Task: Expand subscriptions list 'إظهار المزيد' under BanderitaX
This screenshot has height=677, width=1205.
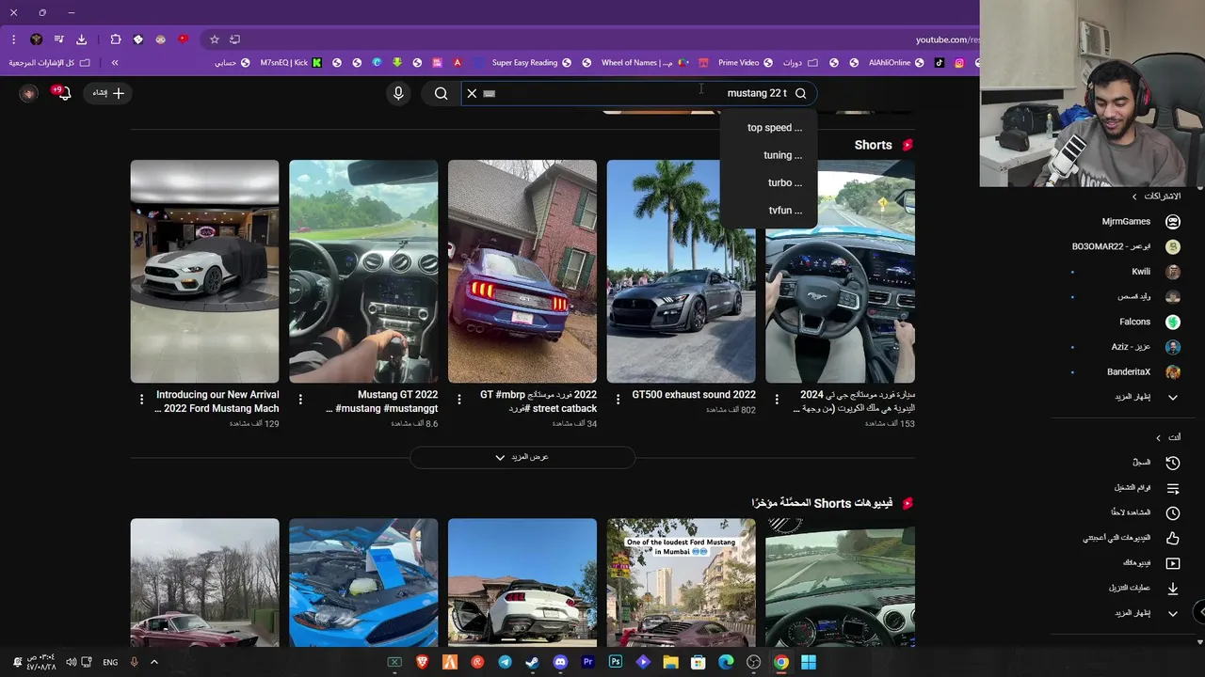Action: [1145, 397]
